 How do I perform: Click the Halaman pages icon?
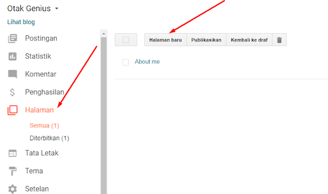pyautogui.click(x=12, y=110)
